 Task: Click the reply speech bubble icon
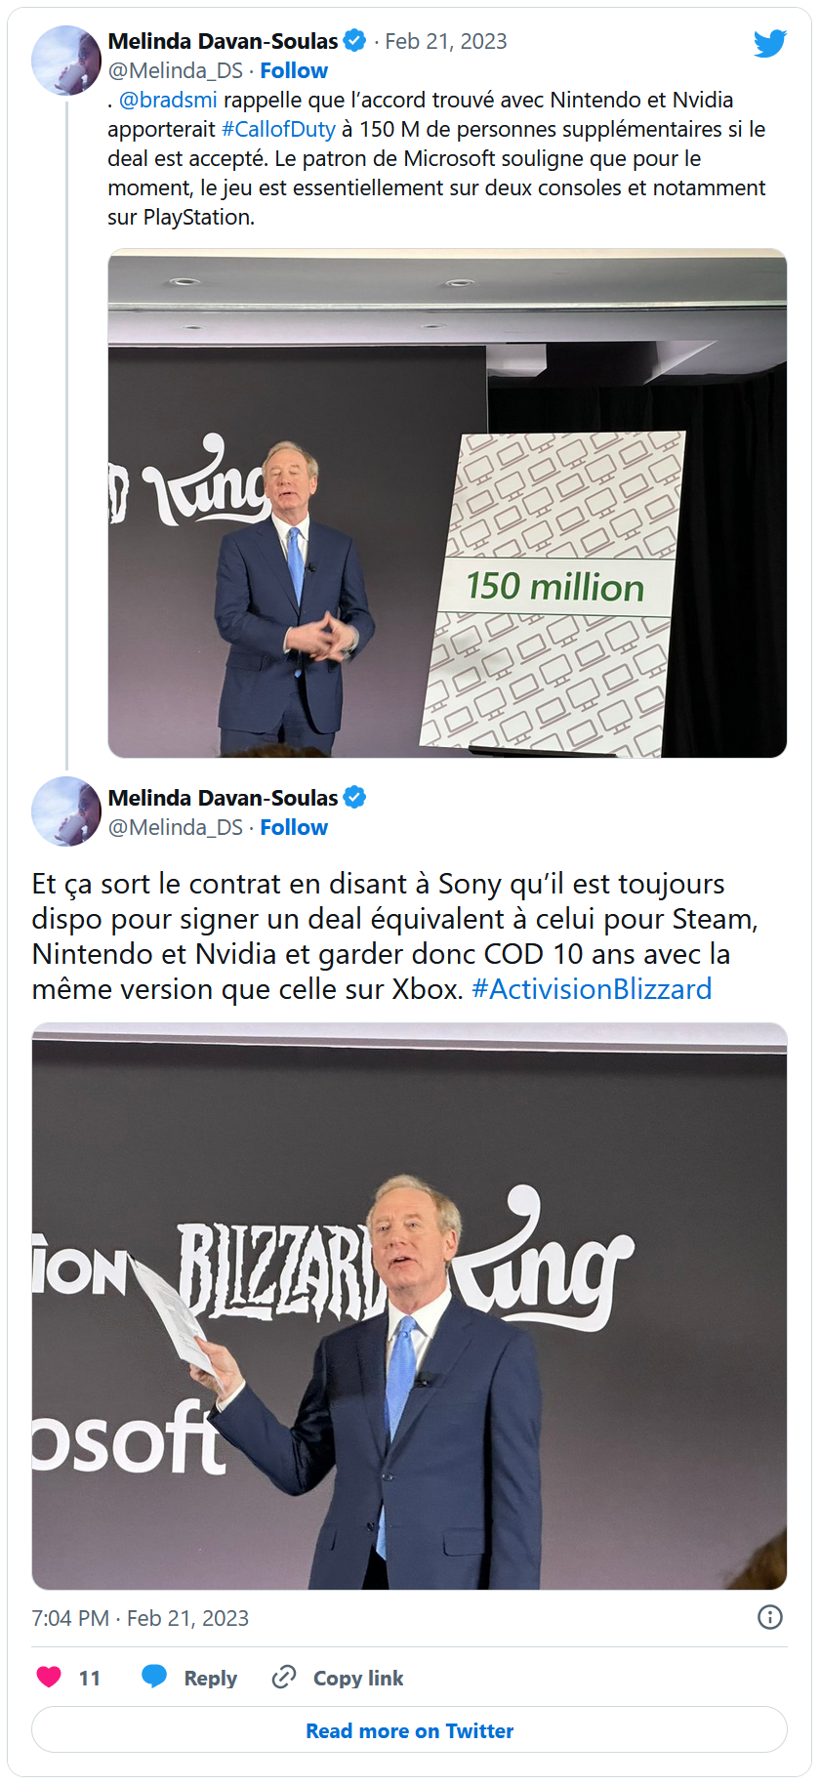154,1677
